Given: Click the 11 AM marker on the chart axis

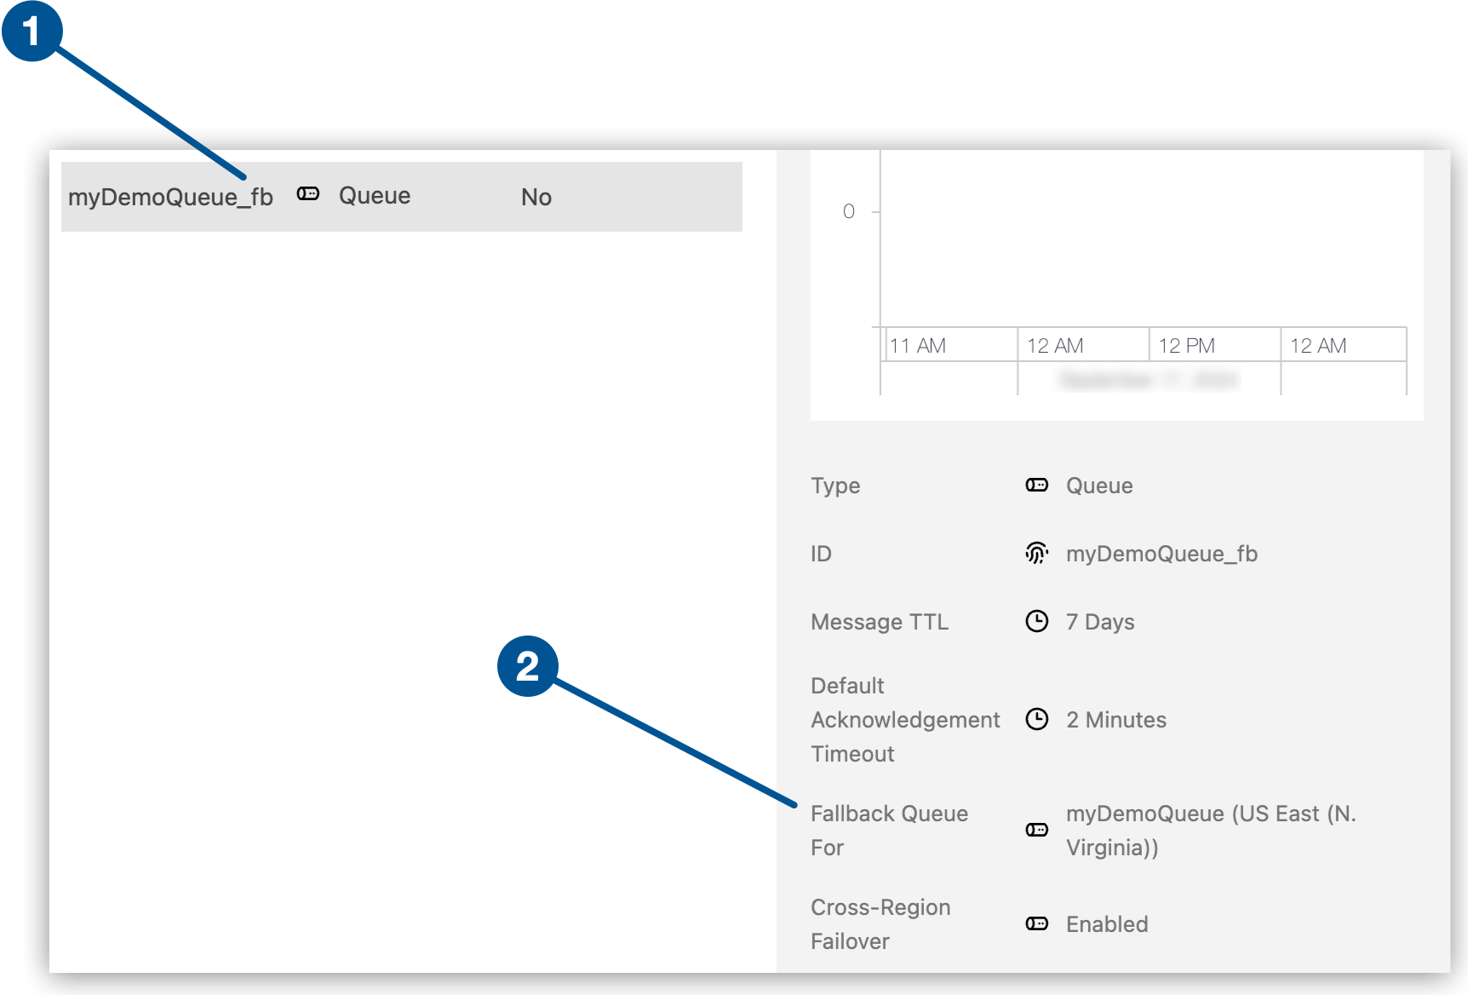Looking at the screenshot, I should [918, 346].
